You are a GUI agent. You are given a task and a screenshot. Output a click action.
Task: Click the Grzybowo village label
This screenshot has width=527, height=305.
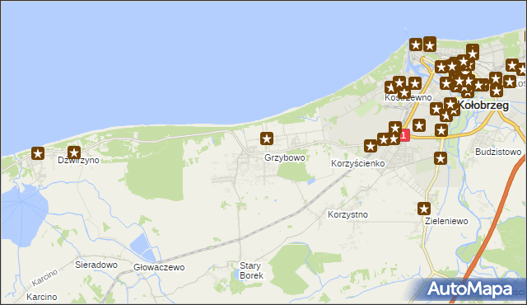285,157
